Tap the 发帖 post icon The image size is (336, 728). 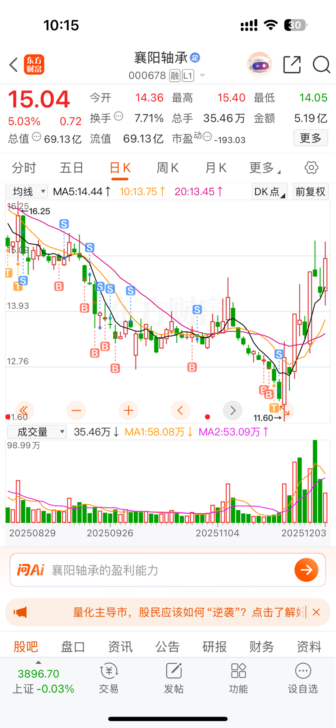pos(173,678)
